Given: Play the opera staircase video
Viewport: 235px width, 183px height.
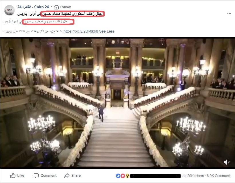Looking at the screenshot, I should (x=117, y=103).
